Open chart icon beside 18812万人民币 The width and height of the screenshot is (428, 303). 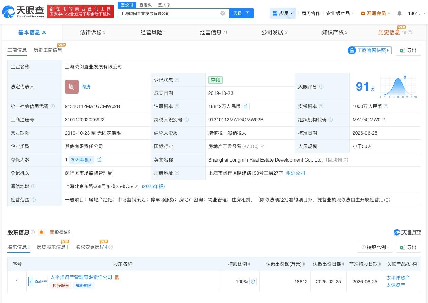coord(245,106)
